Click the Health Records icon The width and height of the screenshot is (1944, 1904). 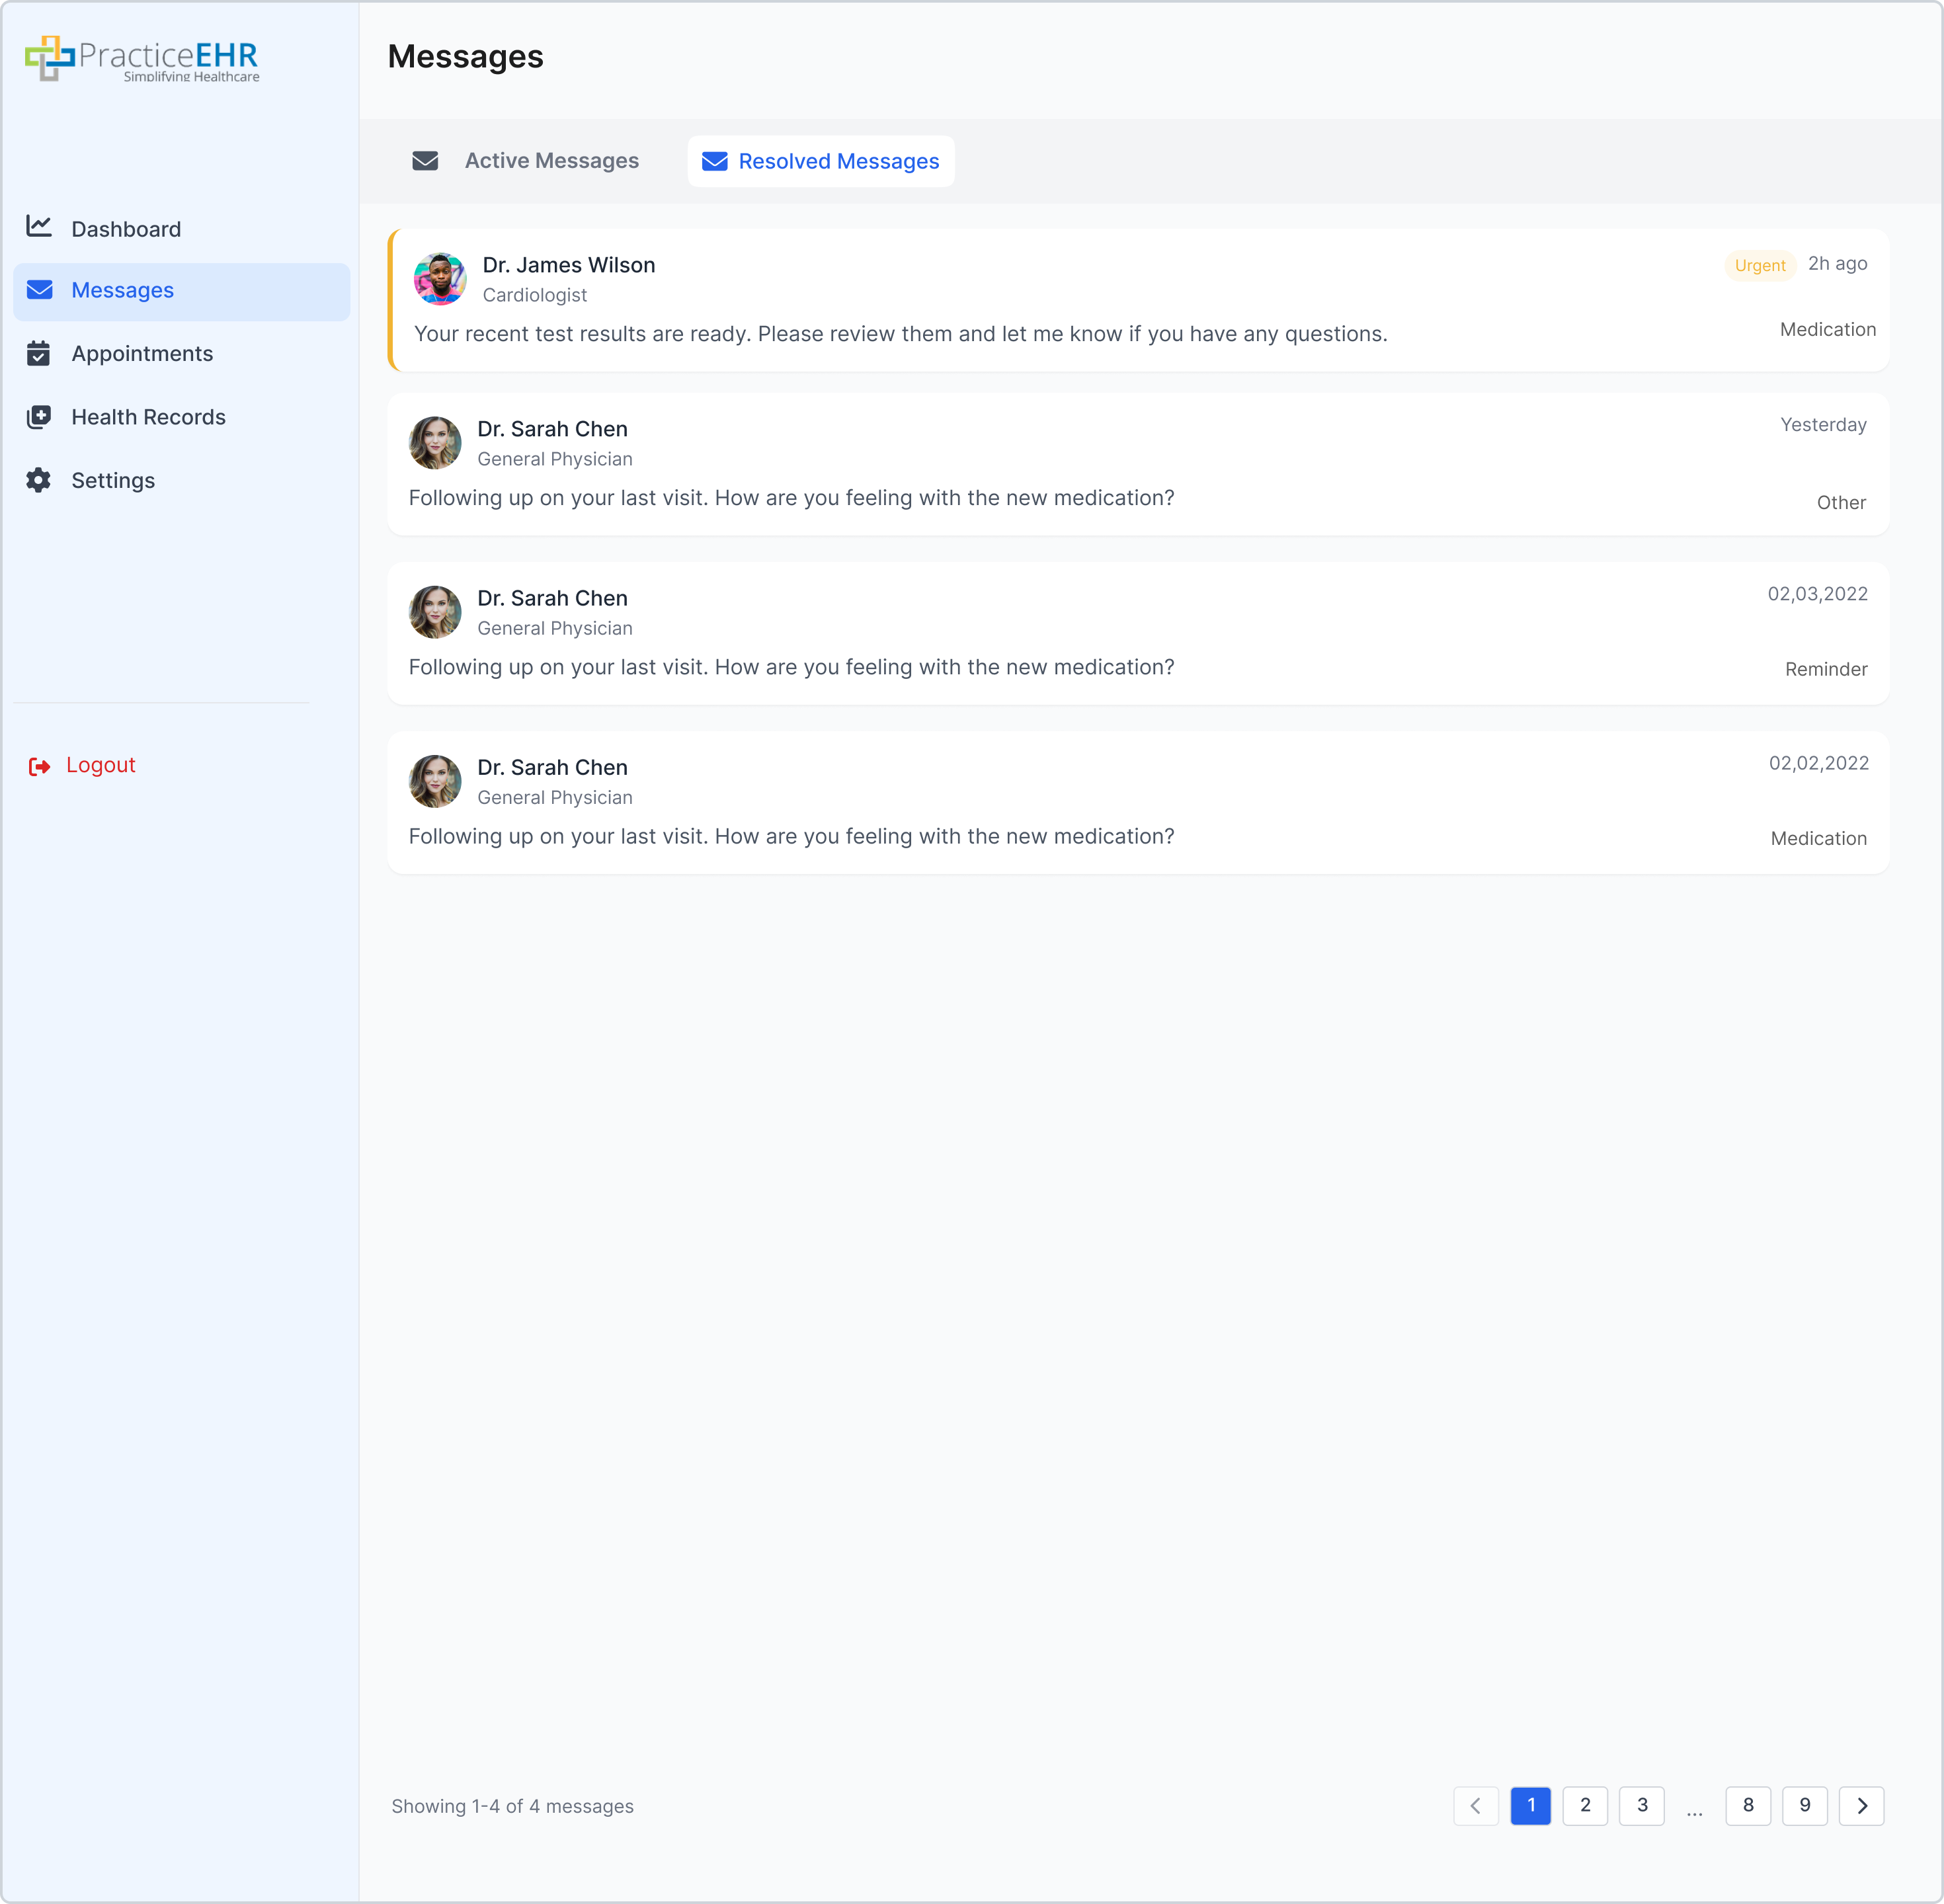39,417
